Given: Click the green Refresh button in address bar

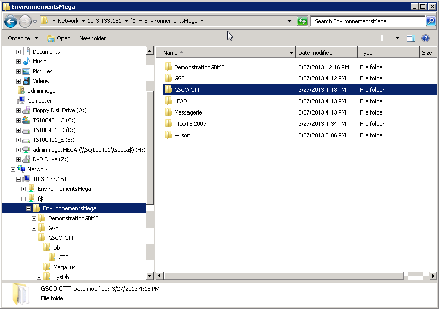Looking at the screenshot, I should pyautogui.click(x=302, y=21).
